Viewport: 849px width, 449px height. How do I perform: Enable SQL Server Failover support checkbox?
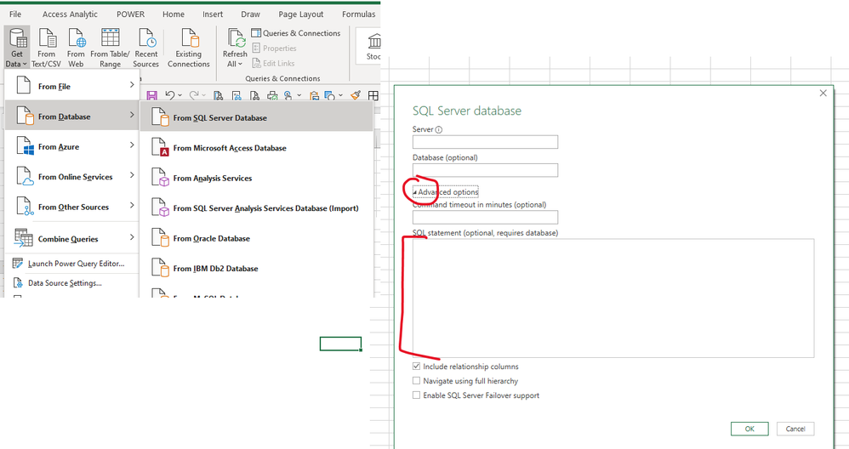[x=416, y=395]
